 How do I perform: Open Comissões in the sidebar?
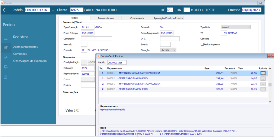click(20, 54)
